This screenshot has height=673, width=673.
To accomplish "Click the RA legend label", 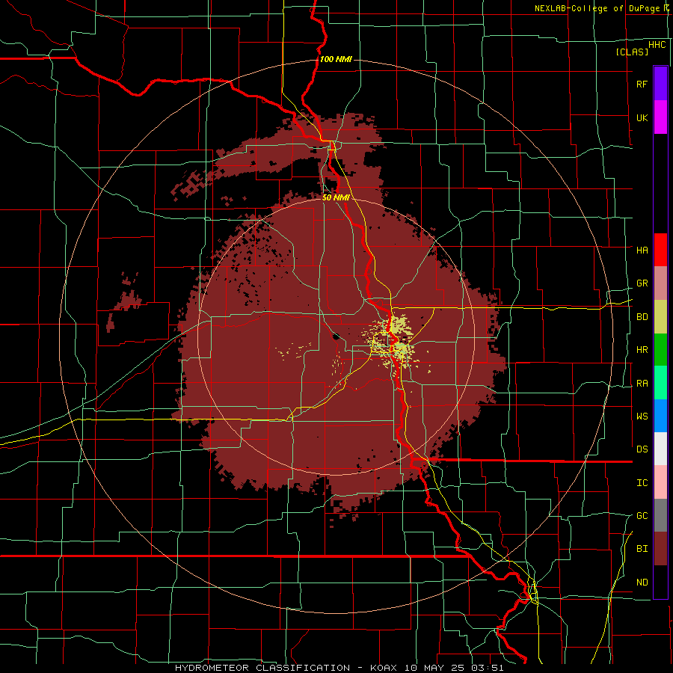I will tap(642, 384).
